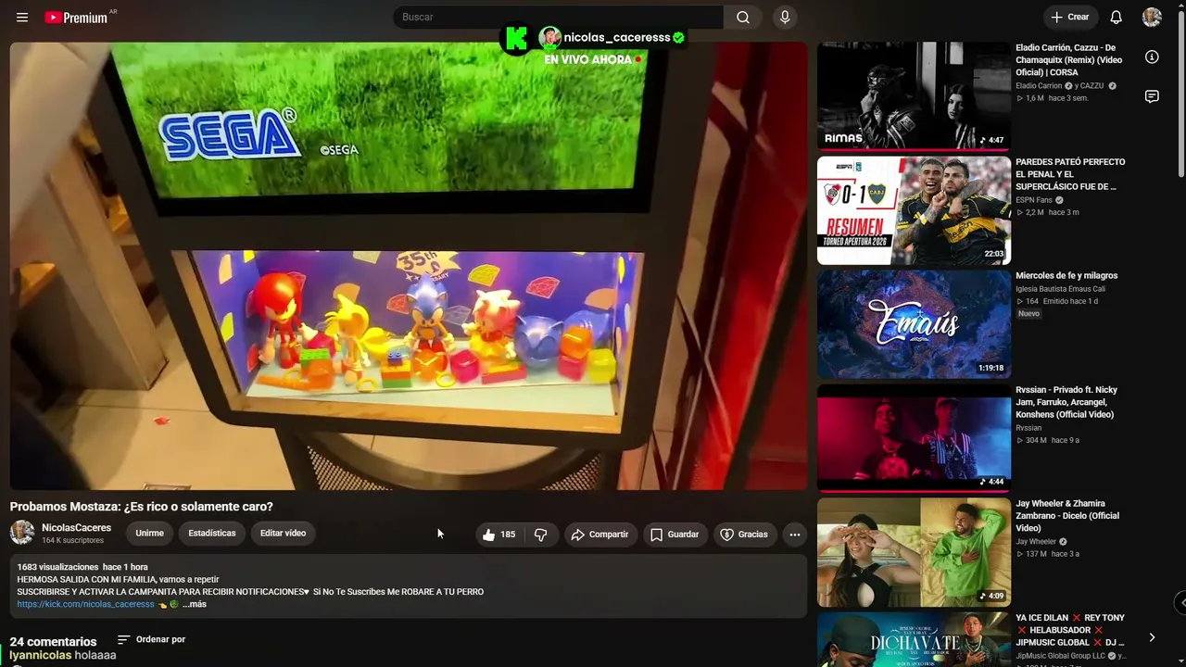
Task: Click '1683 visualizaciones' text
Action: [57, 567]
